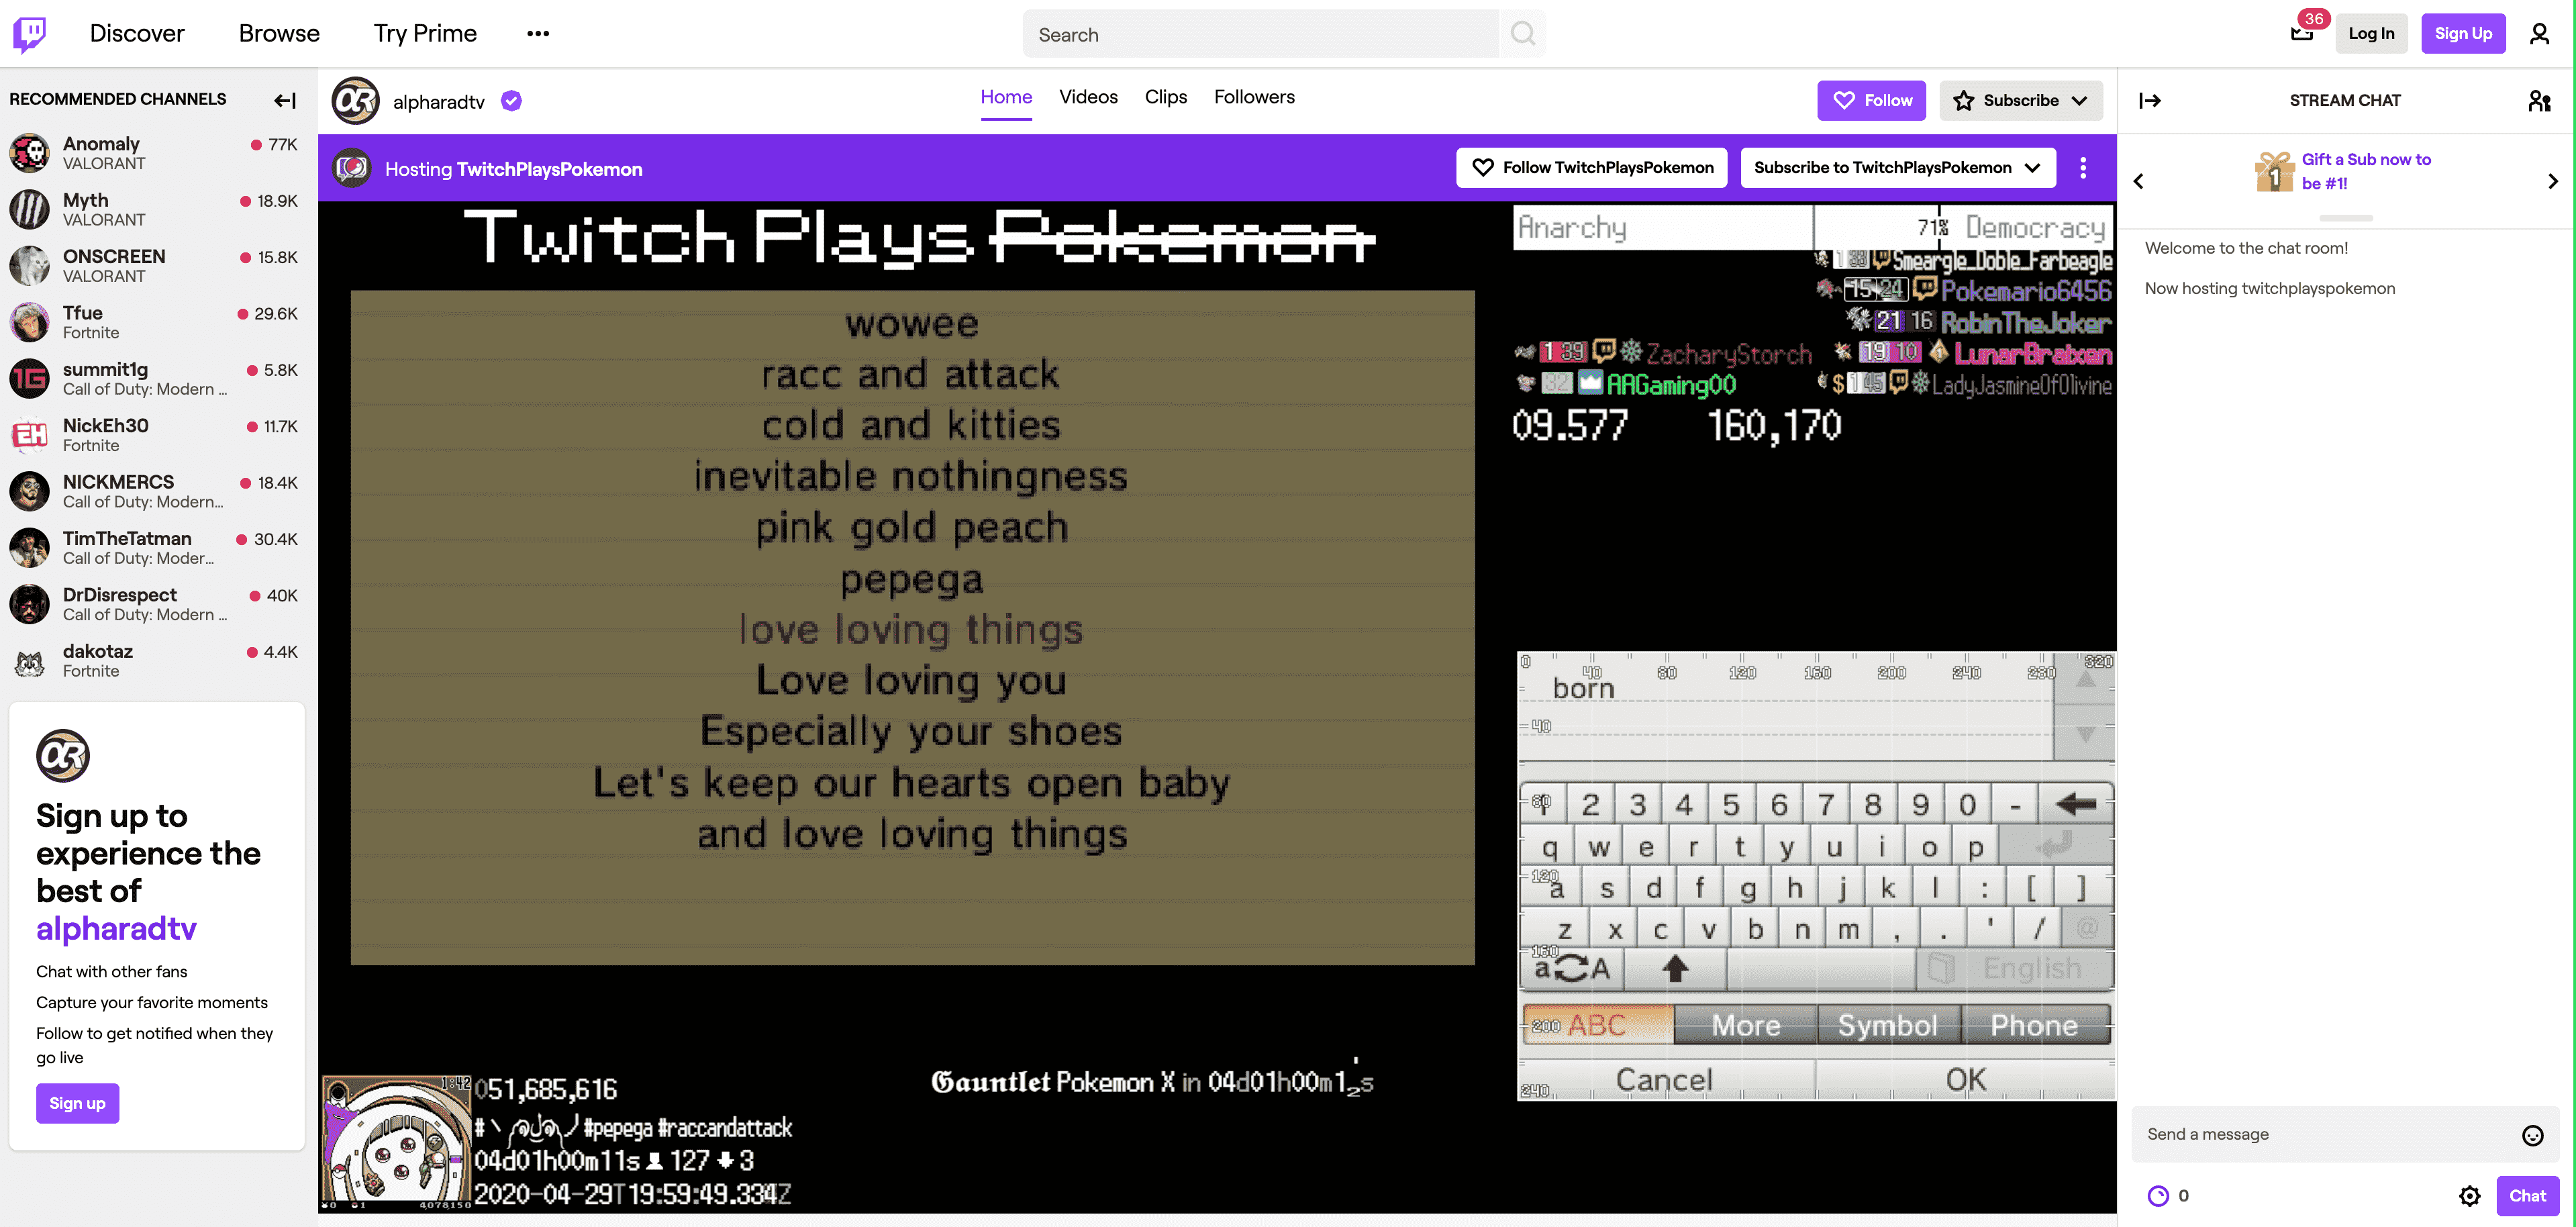The width and height of the screenshot is (2576, 1227).
Task: Select the Videos tab on alpharadtv
Action: click(x=1087, y=95)
